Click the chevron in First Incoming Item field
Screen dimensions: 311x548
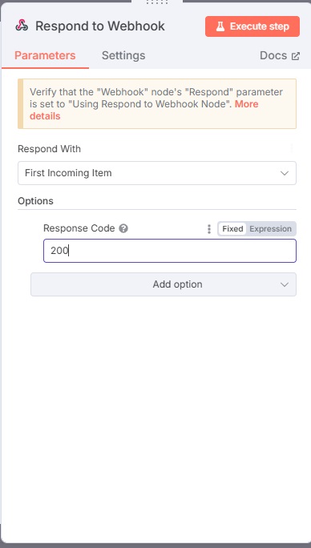(x=285, y=173)
